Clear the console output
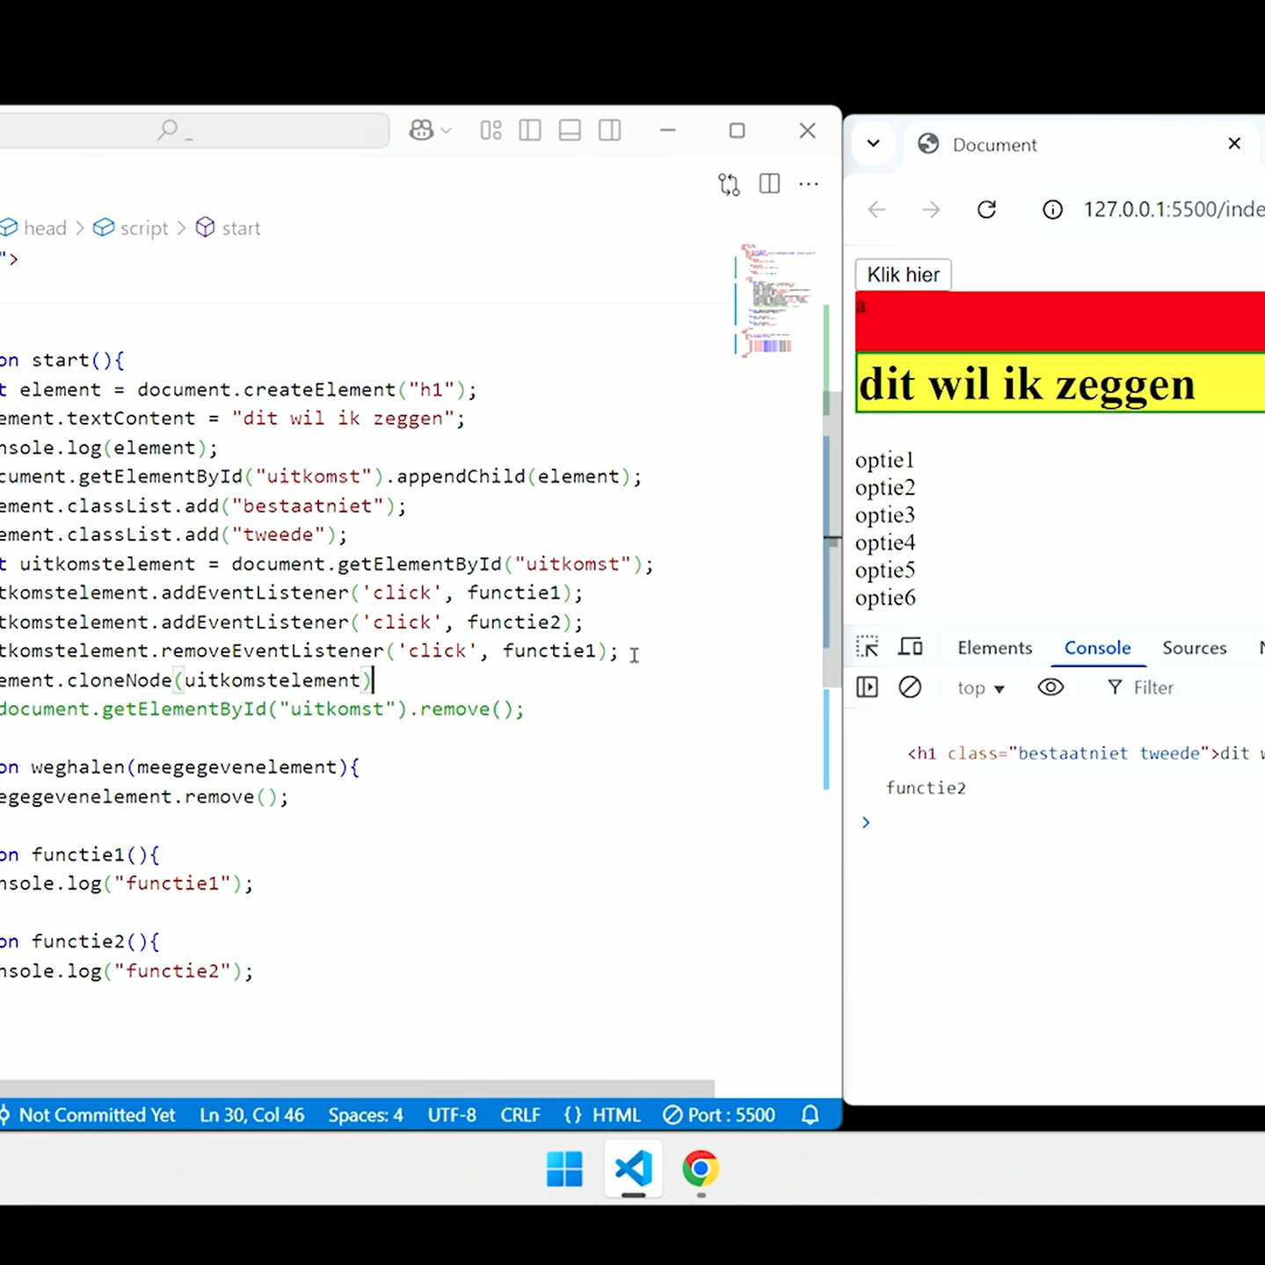The image size is (1265, 1265). coord(910,687)
